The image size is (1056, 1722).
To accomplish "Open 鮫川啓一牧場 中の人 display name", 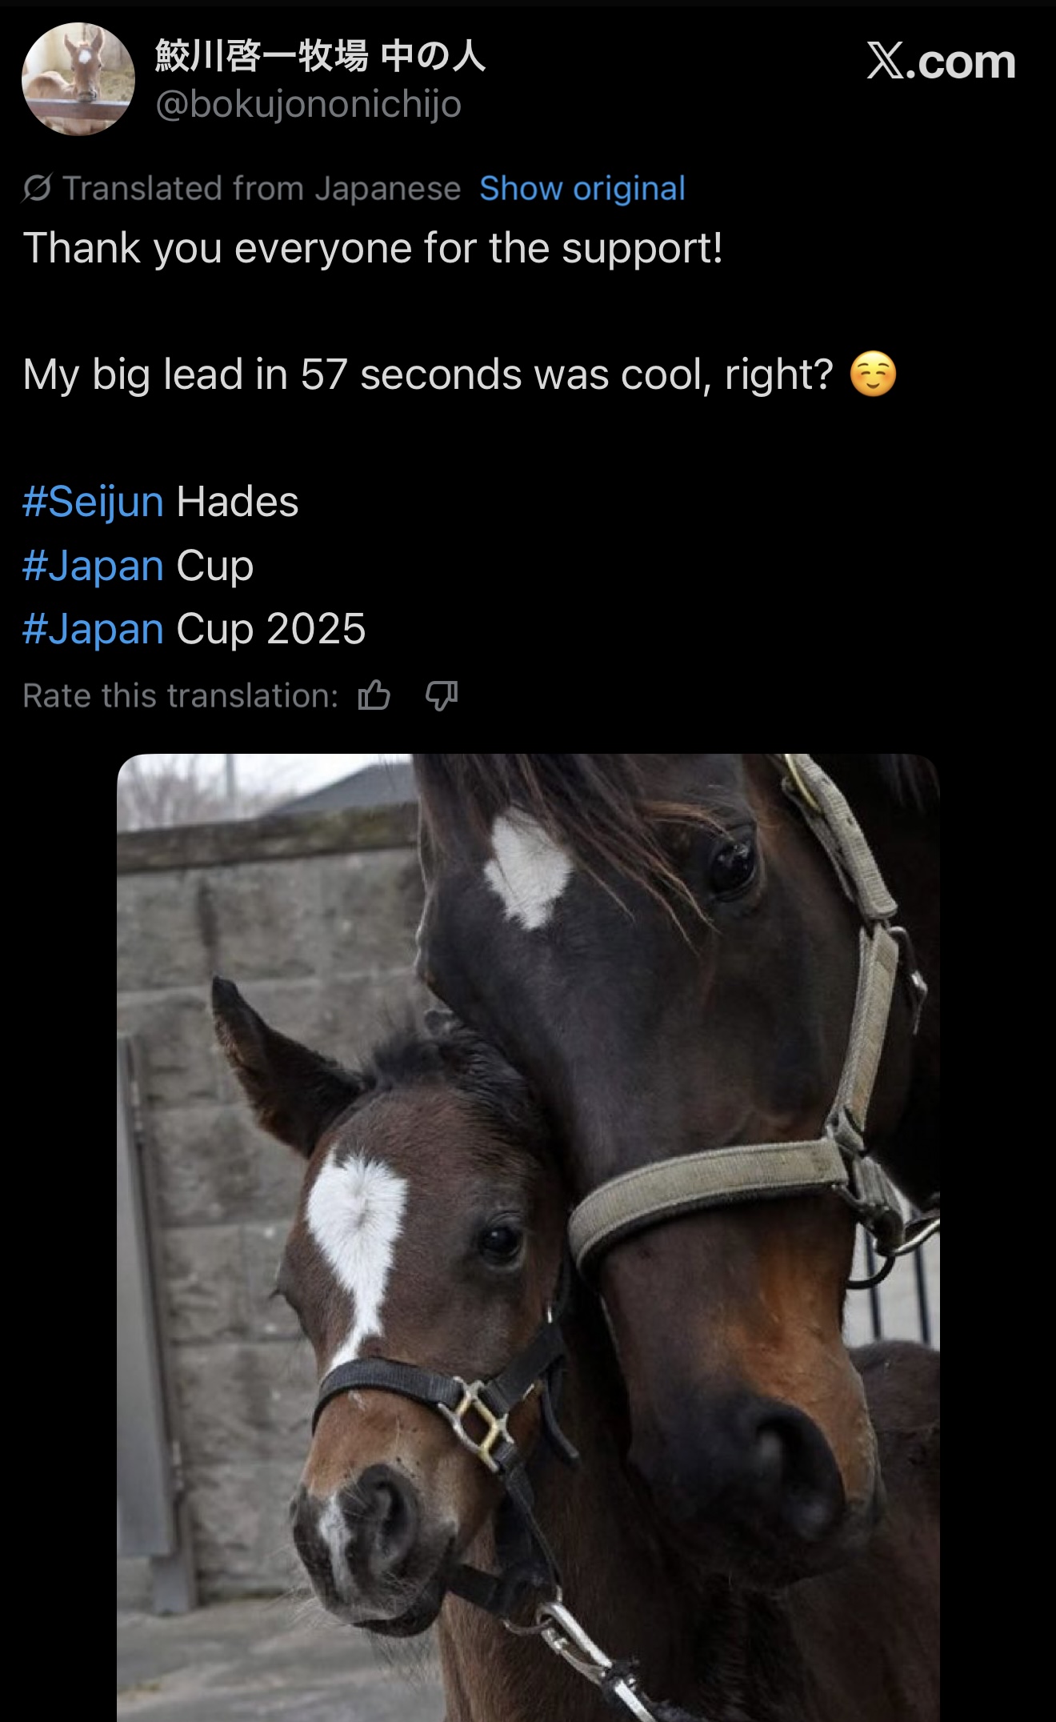I will point(320,56).
